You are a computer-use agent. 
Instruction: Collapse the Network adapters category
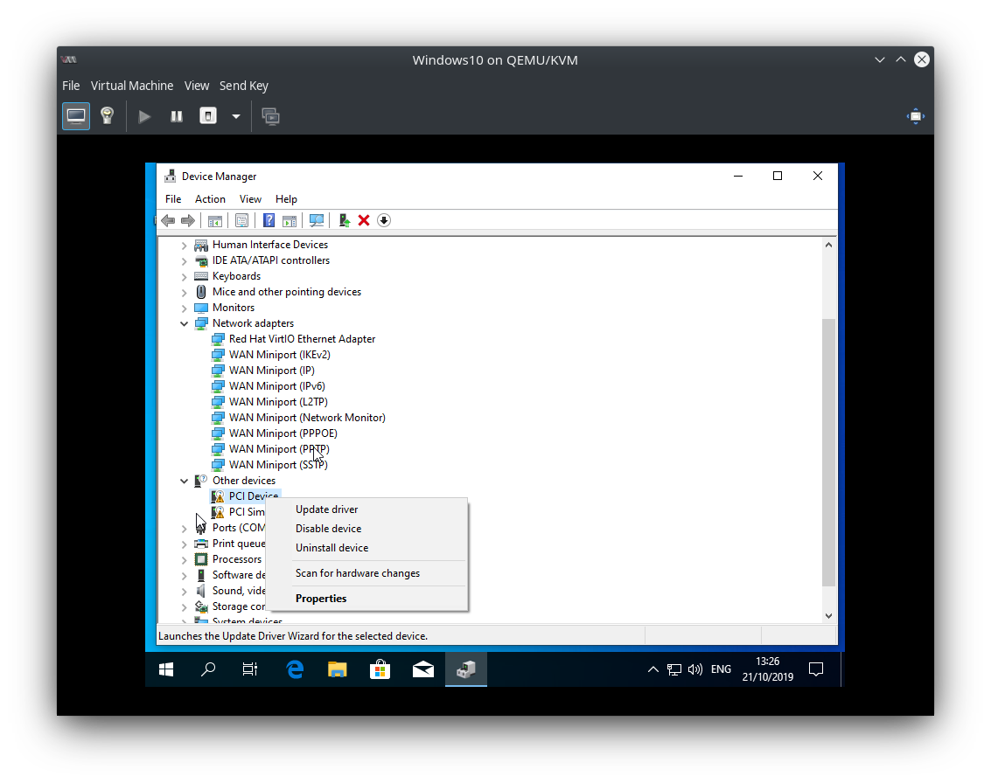pos(184,323)
